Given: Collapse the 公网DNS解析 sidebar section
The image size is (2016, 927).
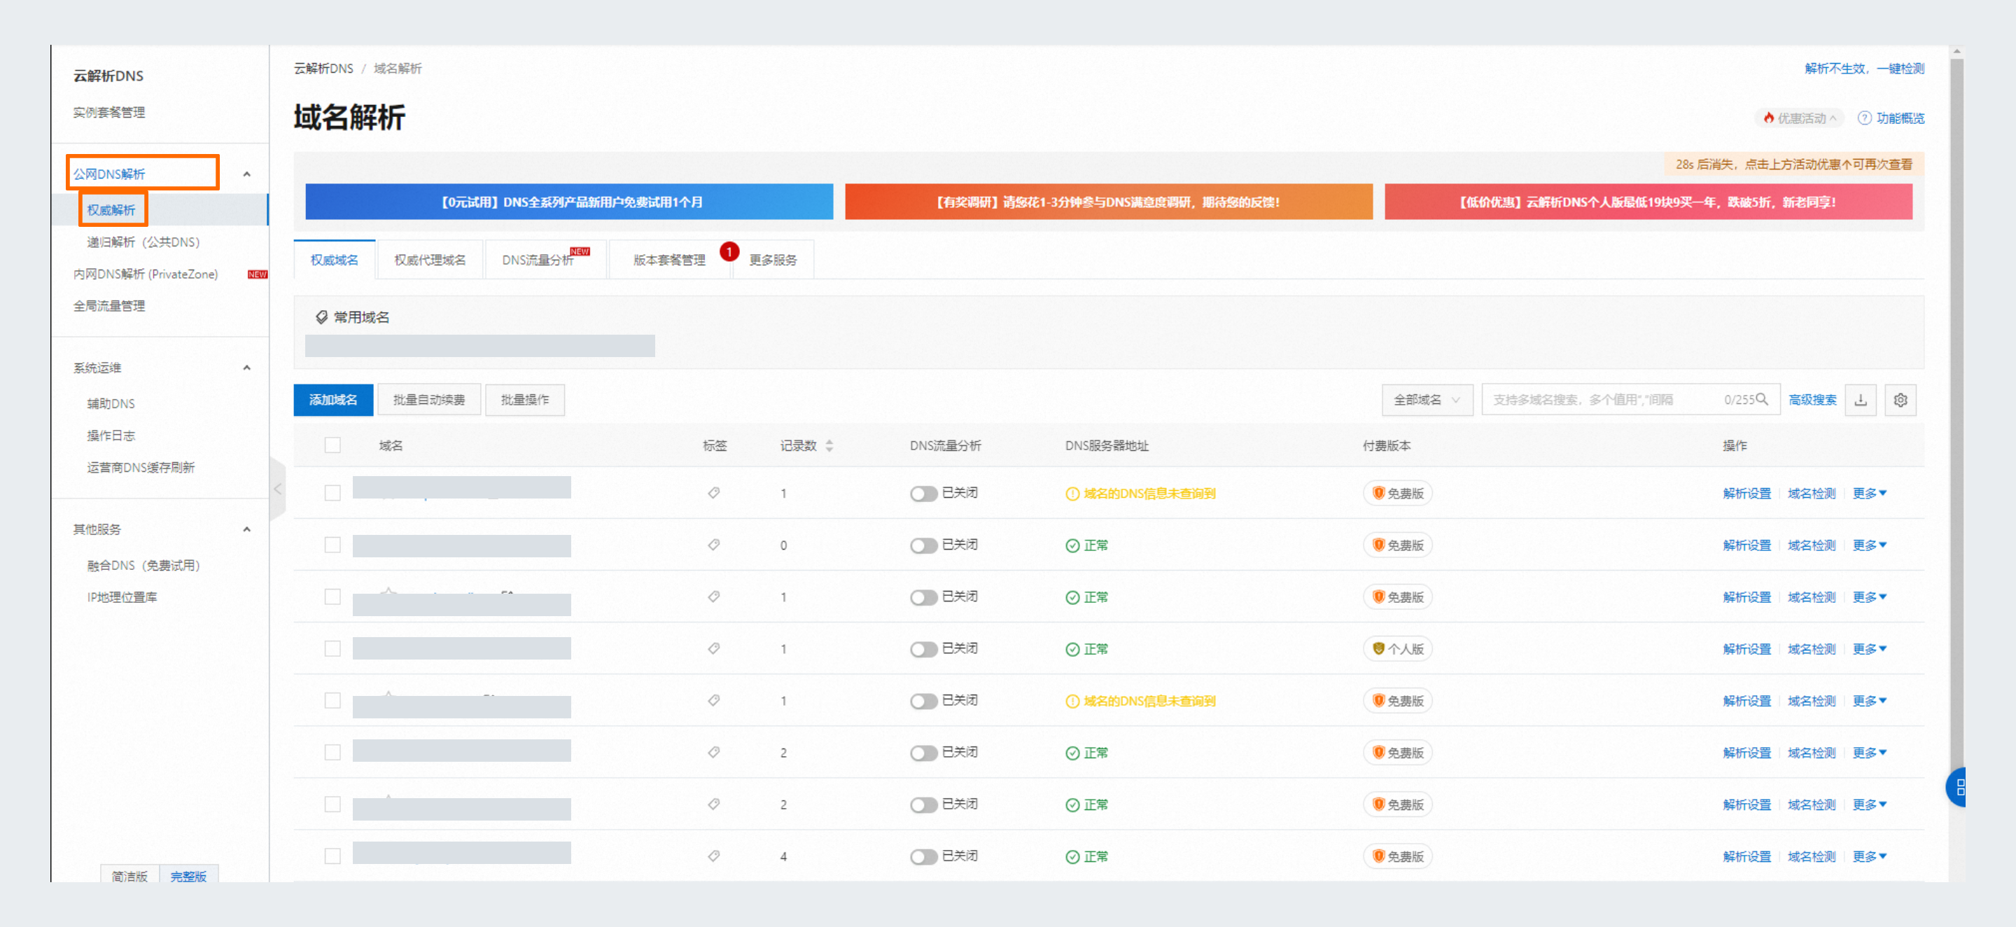Looking at the screenshot, I should point(246,174).
